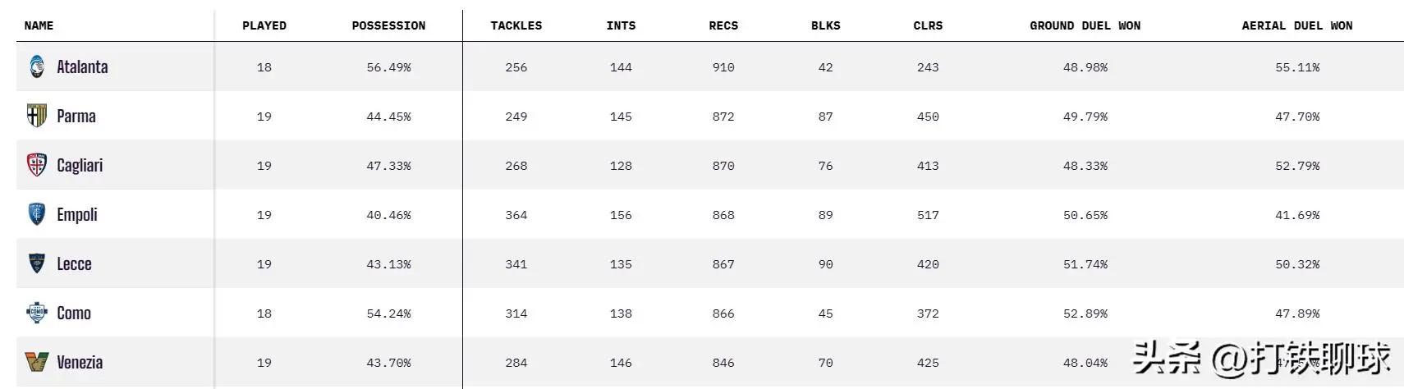Sort table by NAME column header
Screen dimensions: 1404x389
pyautogui.click(x=39, y=25)
